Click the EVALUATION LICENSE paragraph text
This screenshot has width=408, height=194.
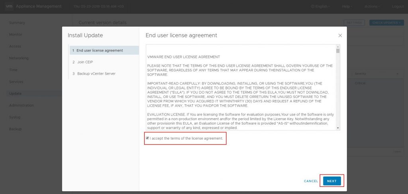240,121
